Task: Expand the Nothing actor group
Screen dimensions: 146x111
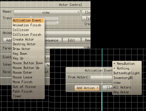Action: click(x=127, y=68)
